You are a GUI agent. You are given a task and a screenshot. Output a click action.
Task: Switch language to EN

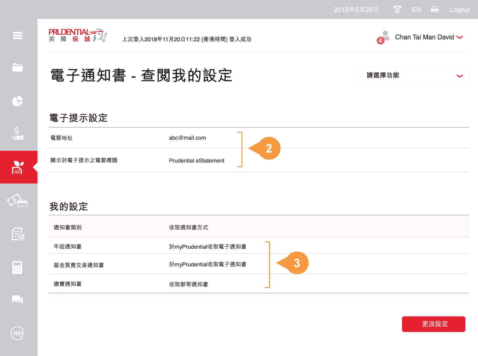(x=416, y=10)
